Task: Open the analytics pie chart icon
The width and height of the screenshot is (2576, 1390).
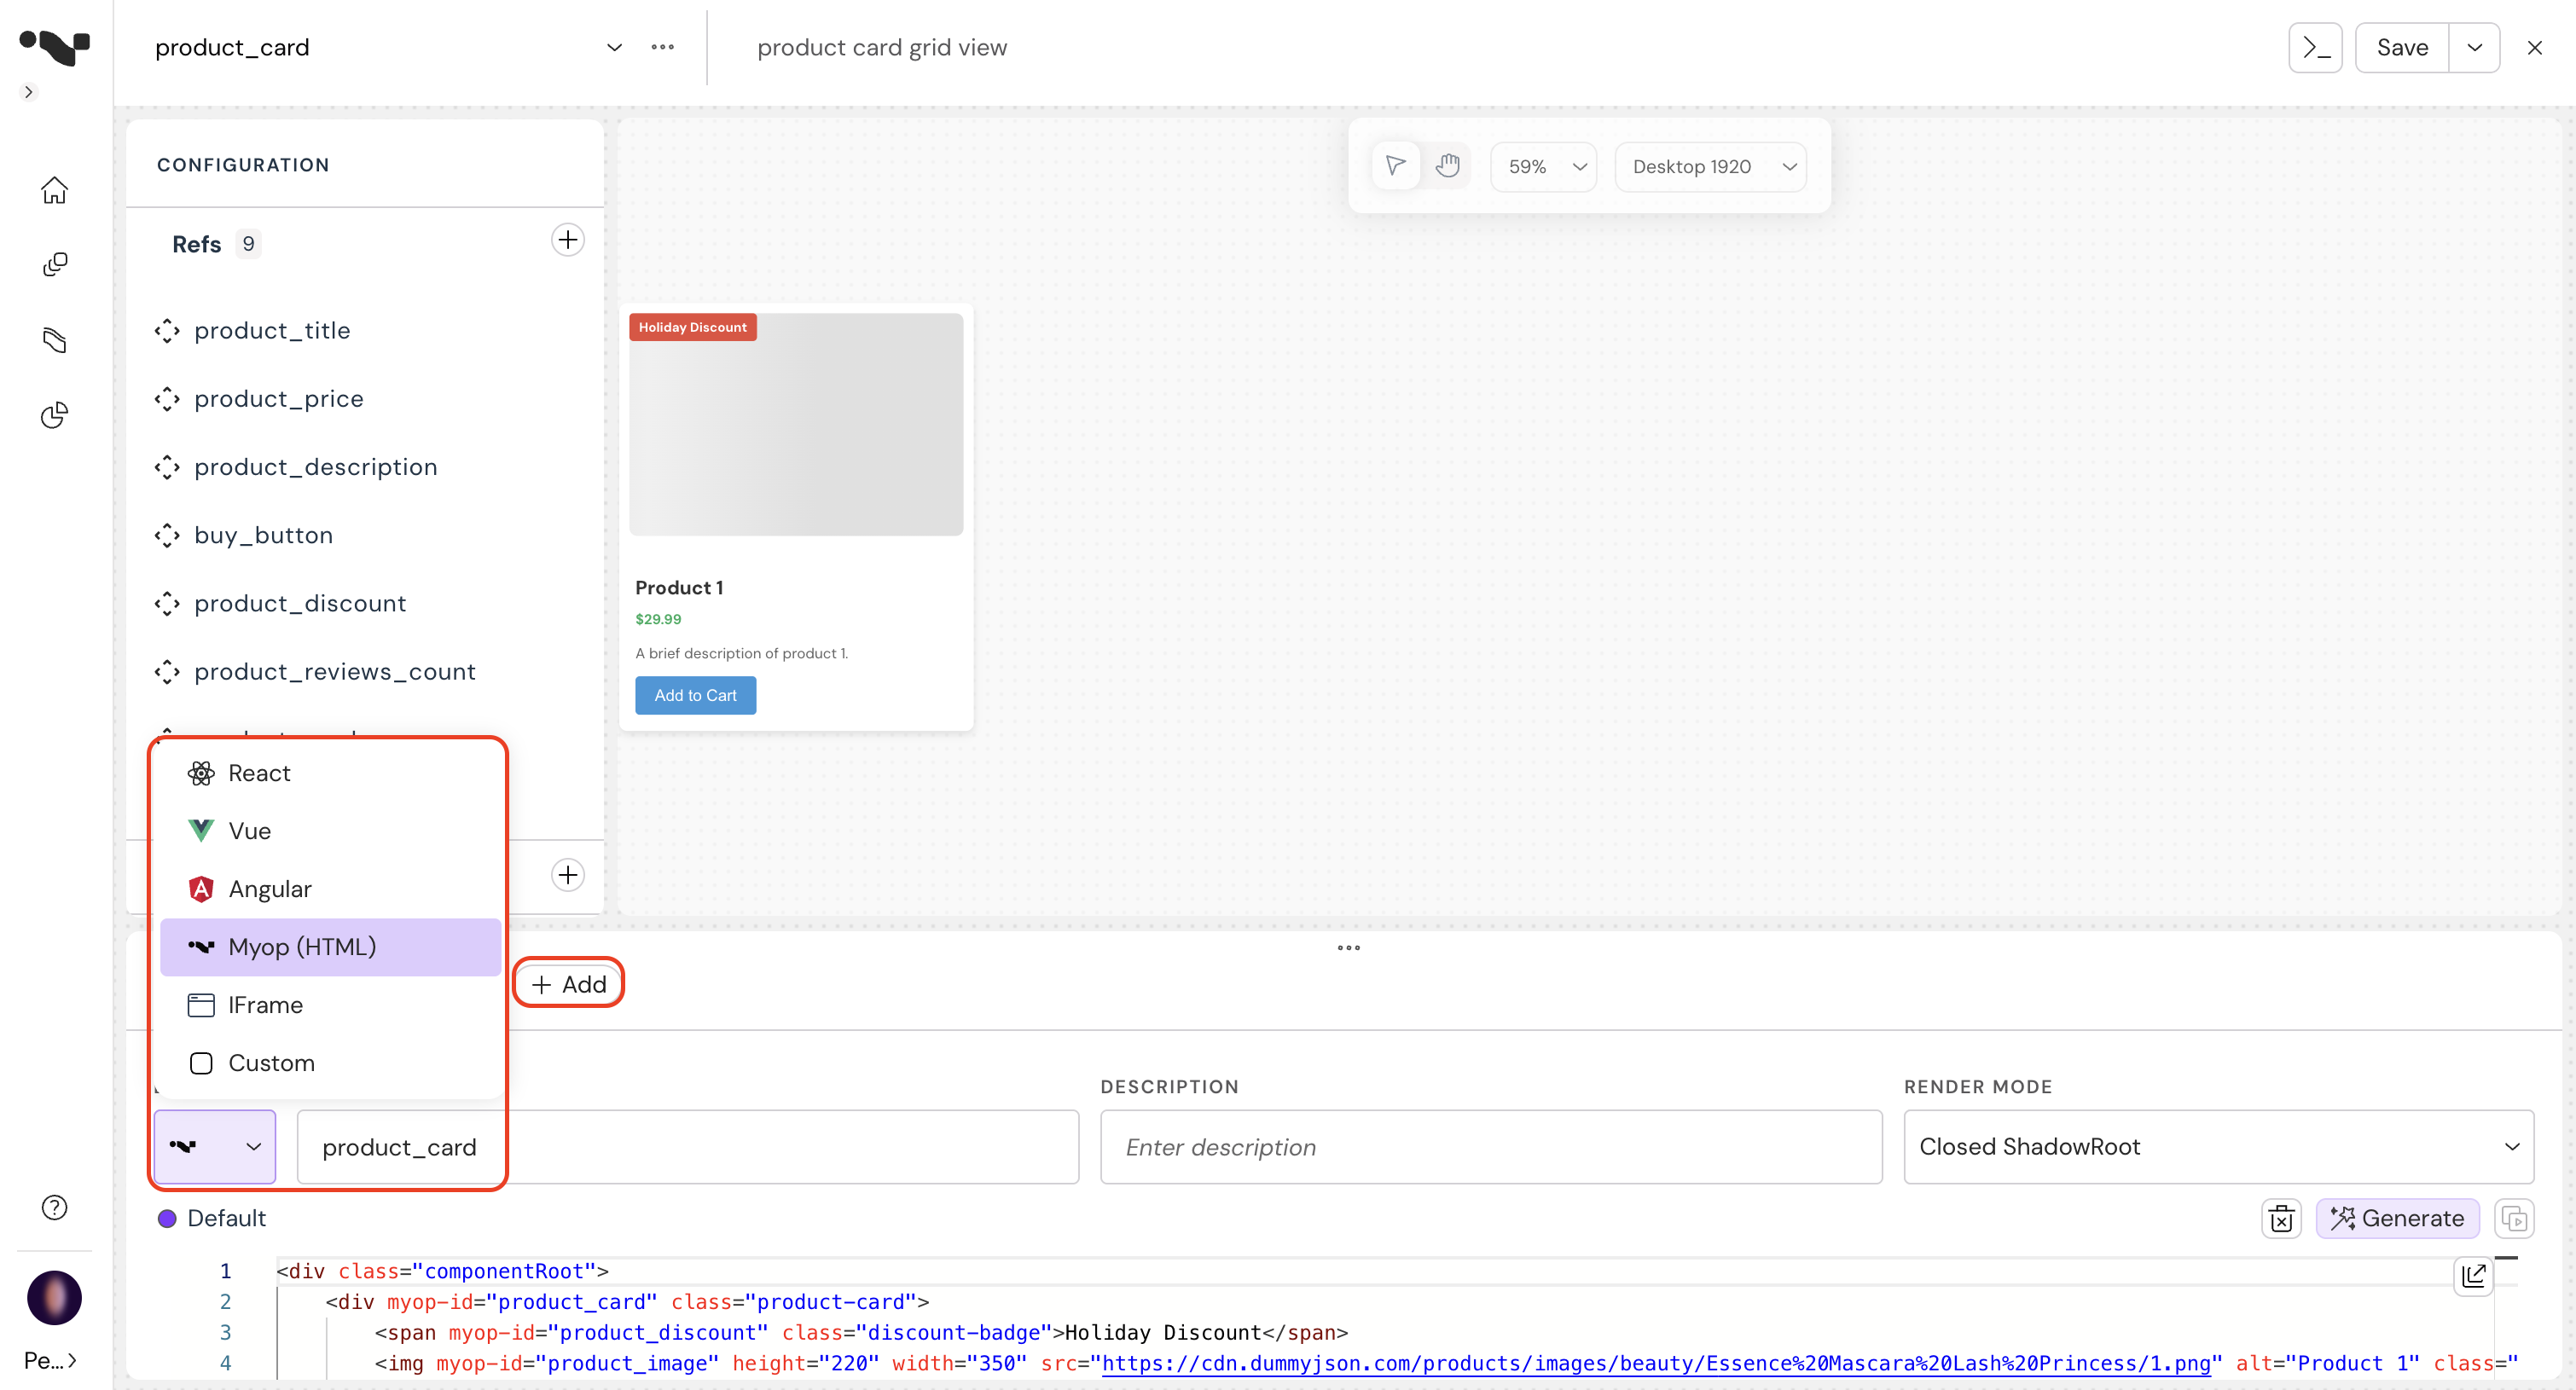Action: 55,415
